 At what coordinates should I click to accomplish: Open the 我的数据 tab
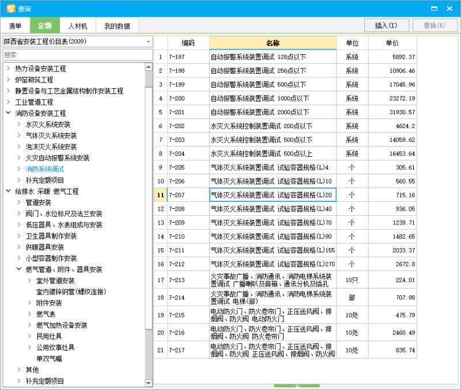point(117,26)
